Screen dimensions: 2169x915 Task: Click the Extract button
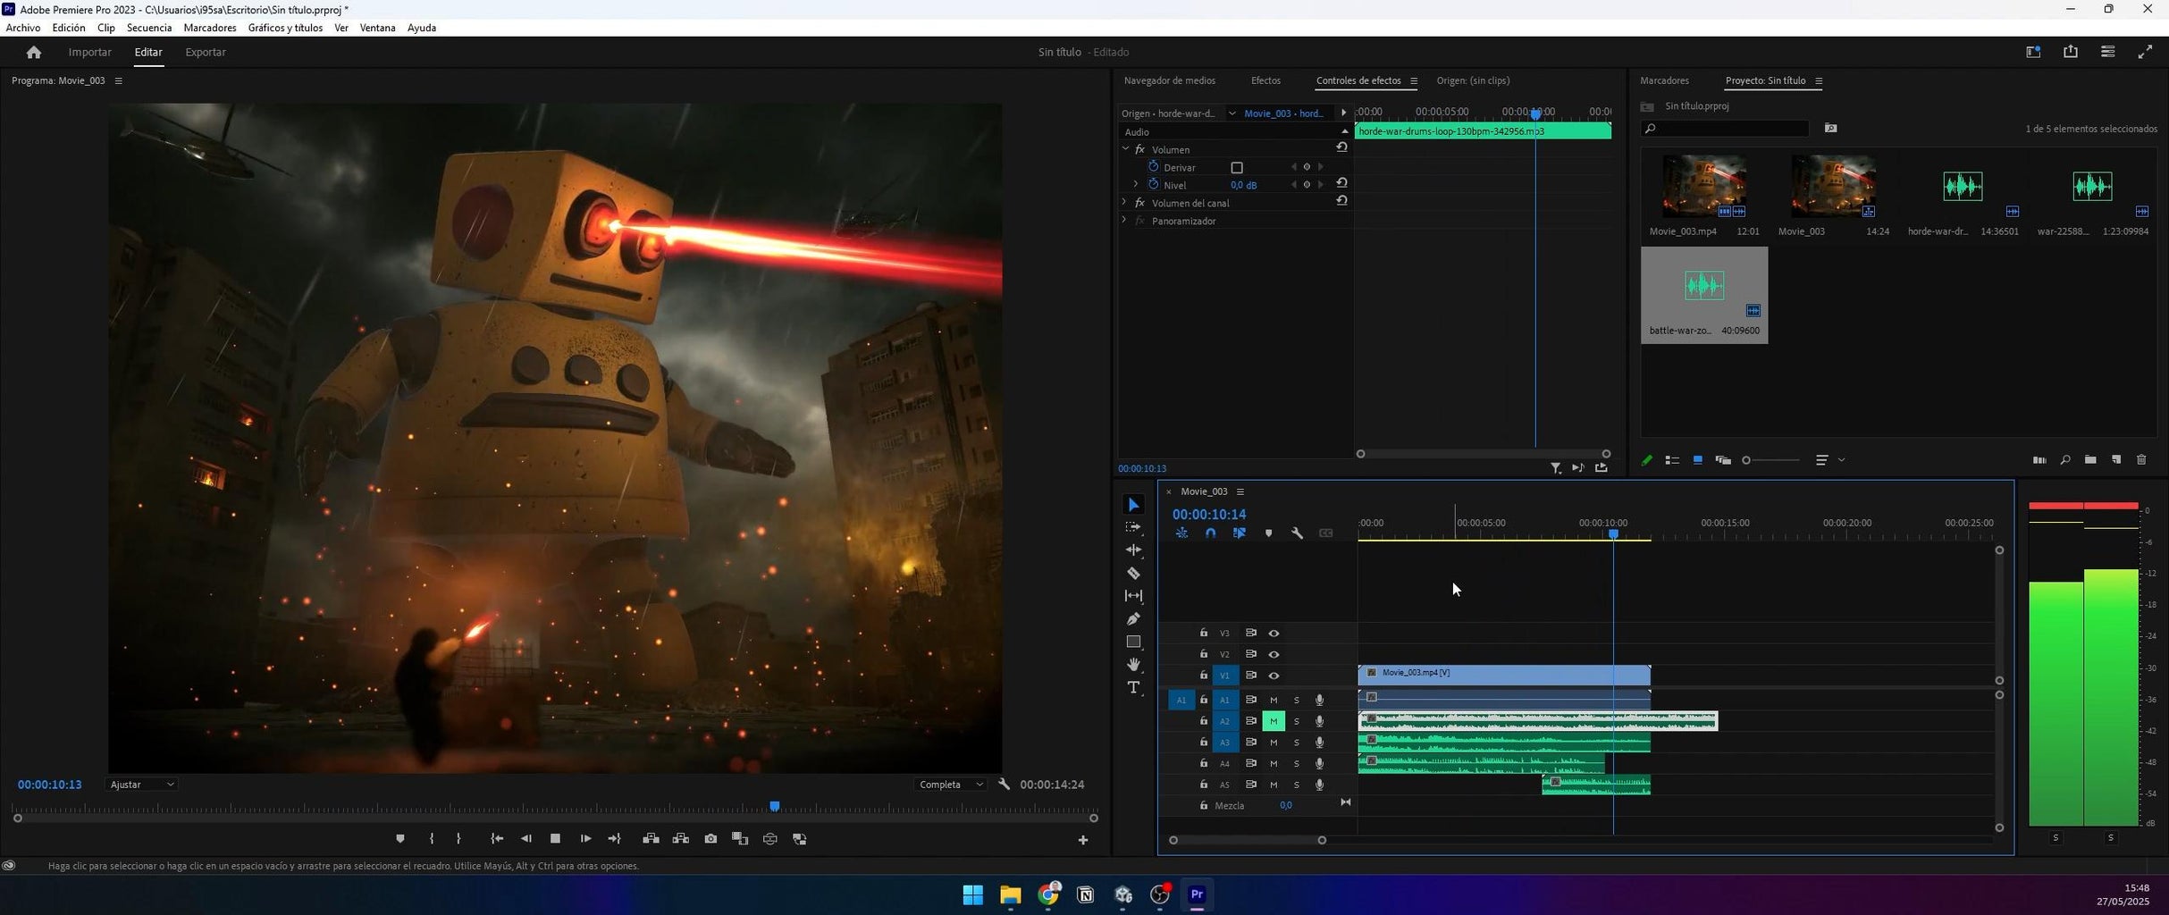pyautogui.click(x=681, y=839)
